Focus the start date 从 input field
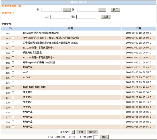The width and height of the screenshot is (157, 140). (x=52, y=10)
